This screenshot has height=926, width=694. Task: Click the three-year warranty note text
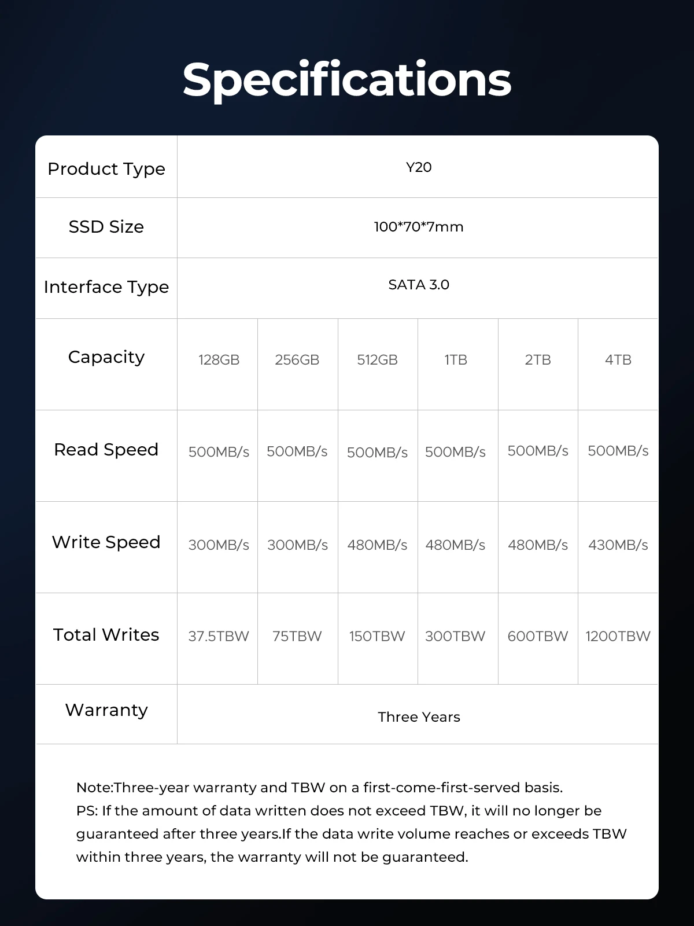(x=319, y=788)
